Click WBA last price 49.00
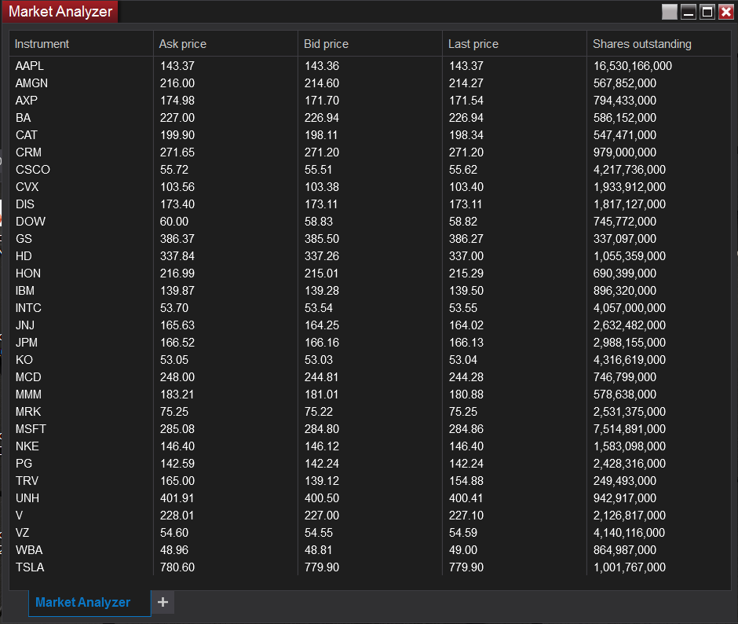738x624 pixels. click(463, 550)
